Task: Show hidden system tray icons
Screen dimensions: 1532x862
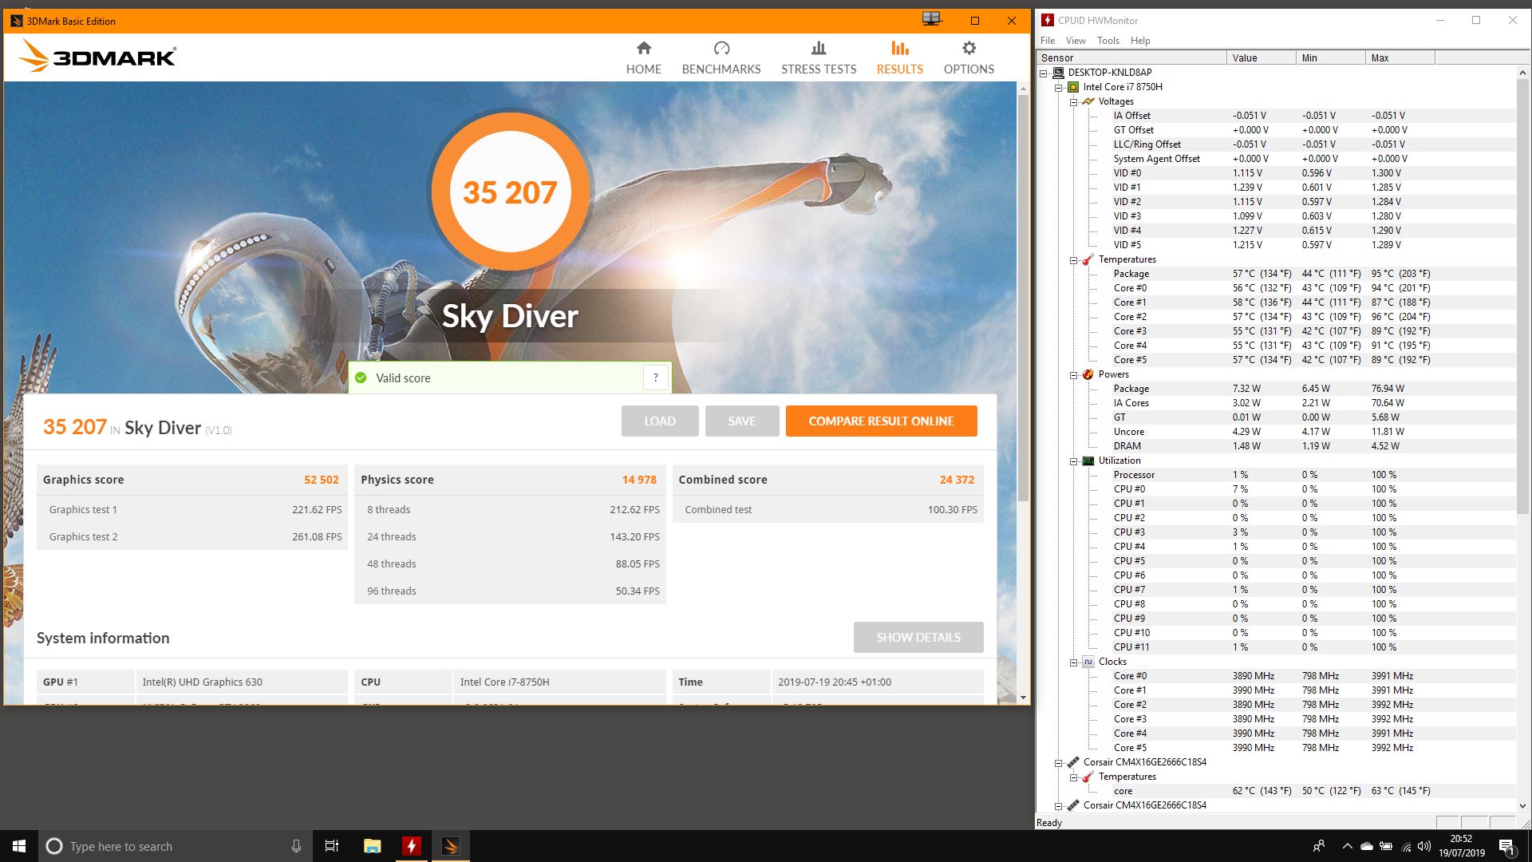Action: pos(1347,846)
